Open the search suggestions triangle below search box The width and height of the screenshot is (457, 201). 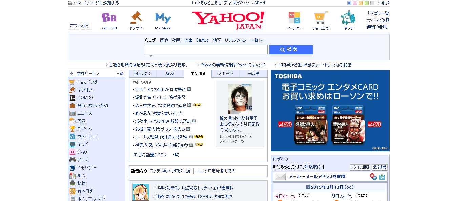[x=151, y=56]
